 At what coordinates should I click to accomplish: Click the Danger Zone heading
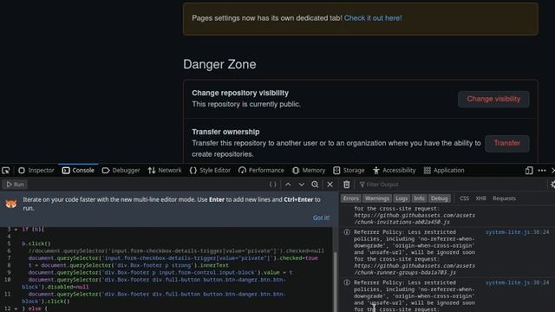219,64
